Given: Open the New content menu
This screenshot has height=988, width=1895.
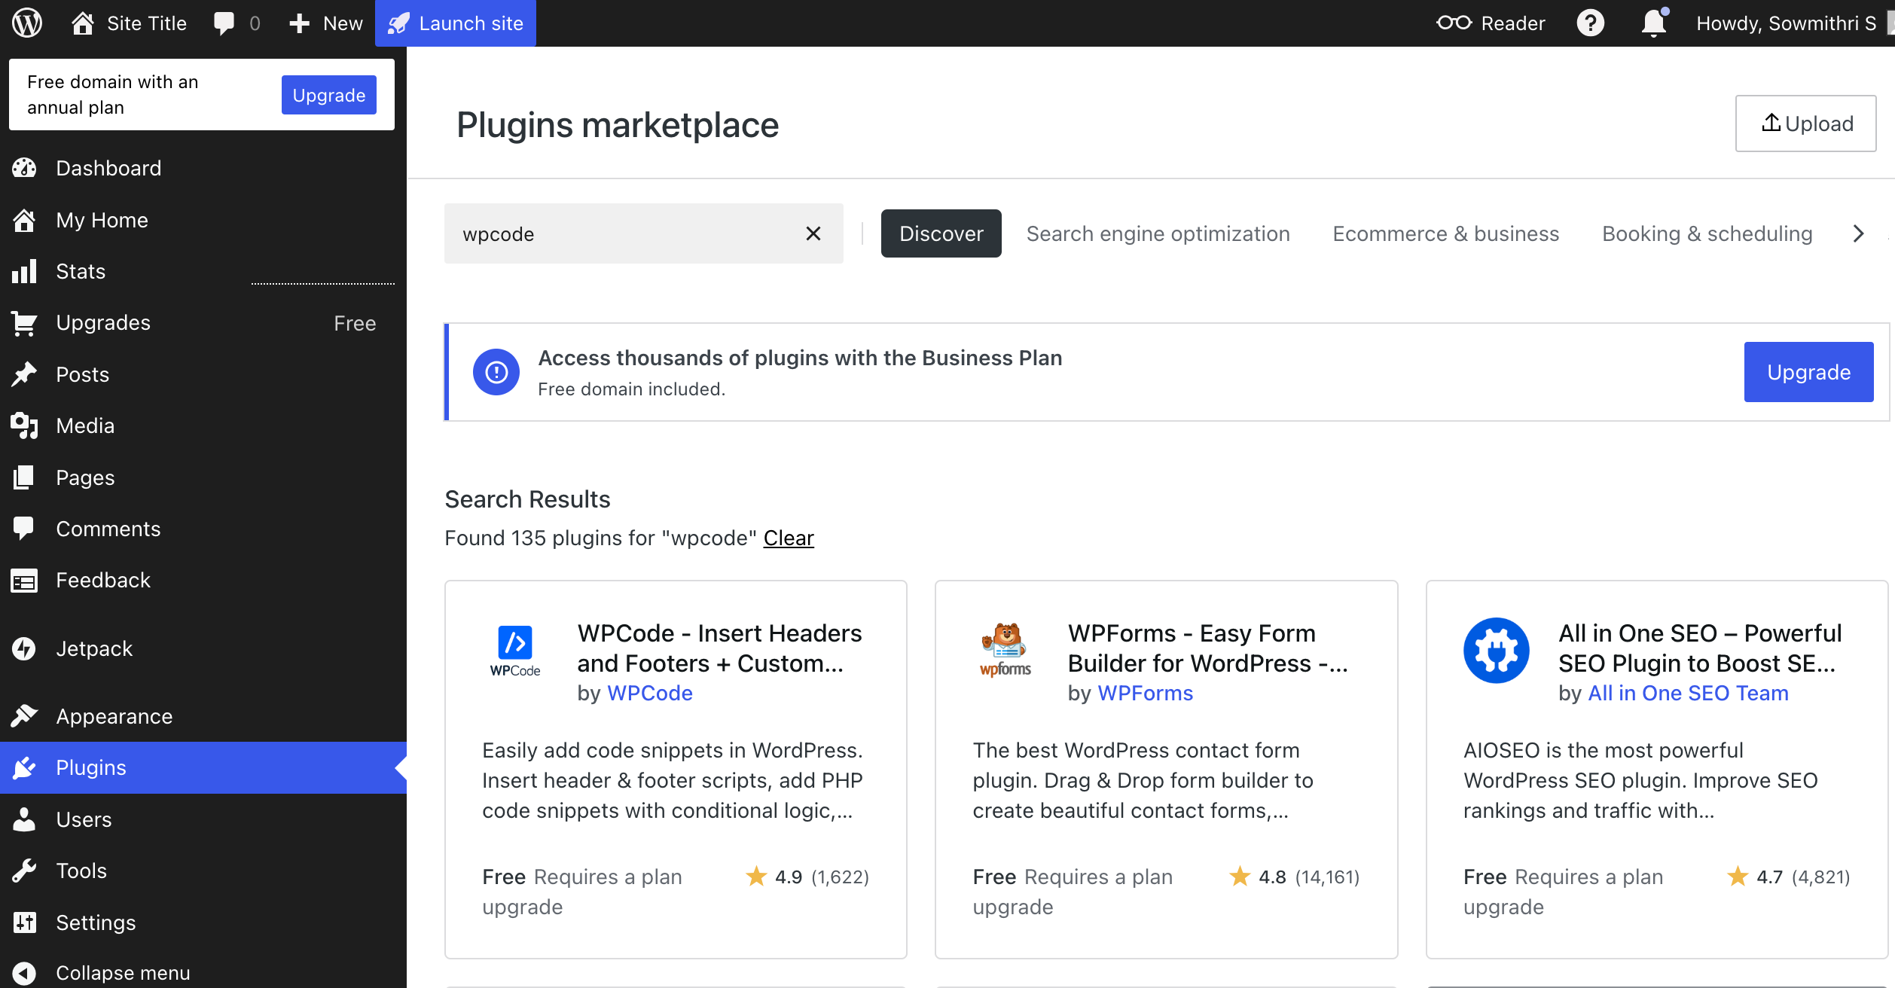Looking at the screenshot, I should pos(326,23).
